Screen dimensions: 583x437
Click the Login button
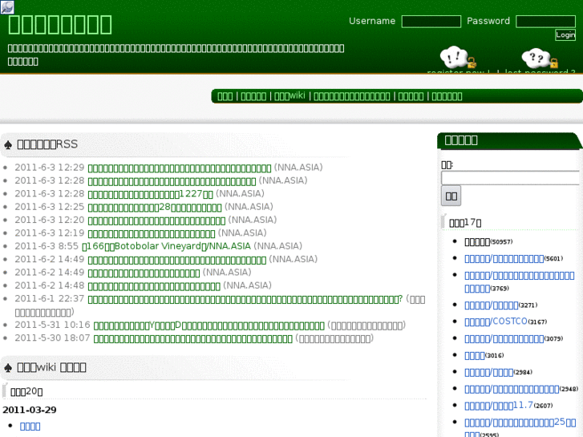coord(565,34)
